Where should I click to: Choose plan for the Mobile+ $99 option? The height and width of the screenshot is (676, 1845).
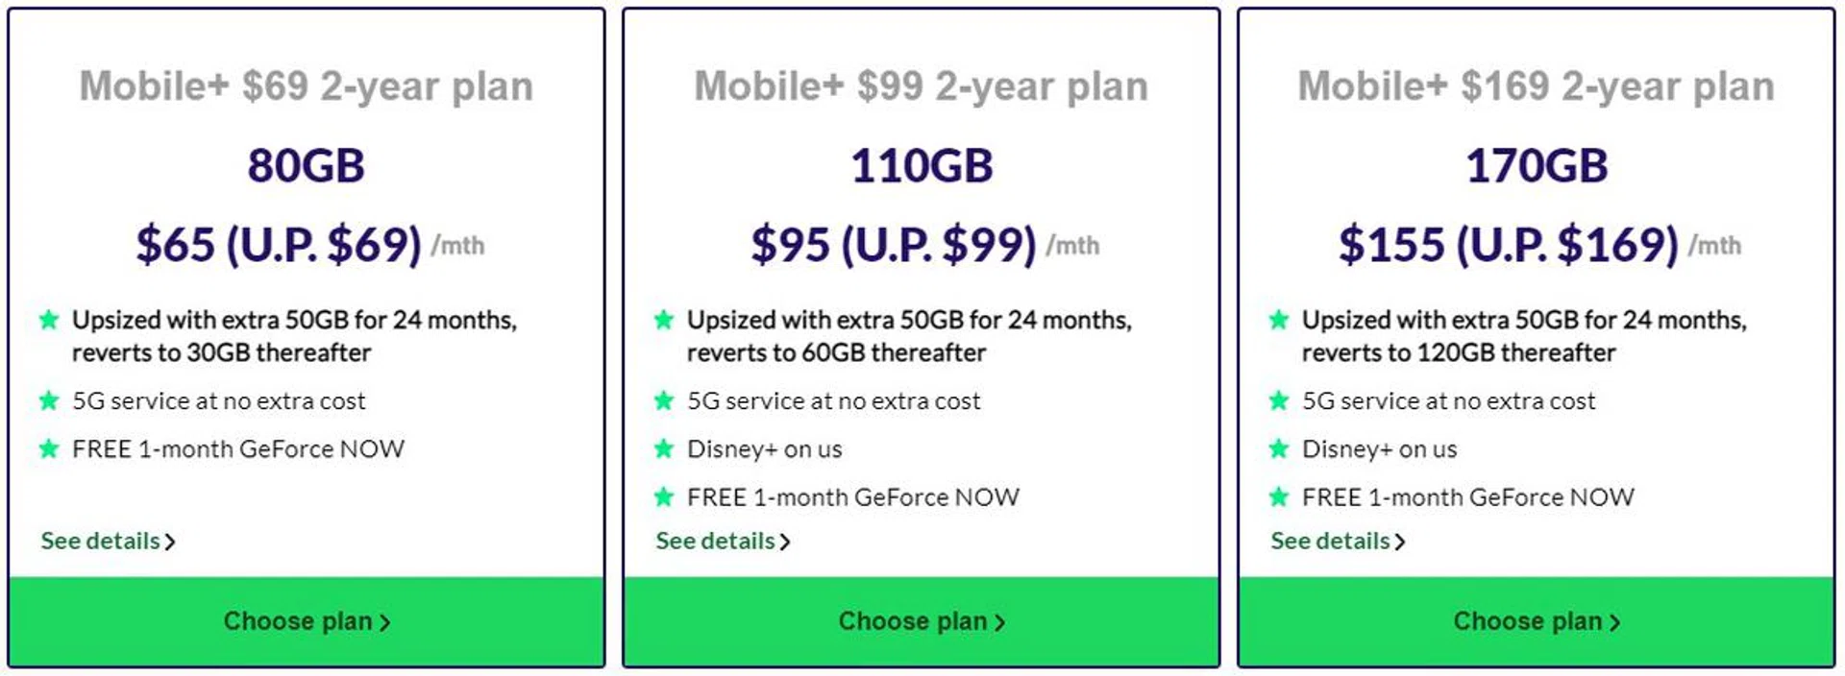coord(918,620)
